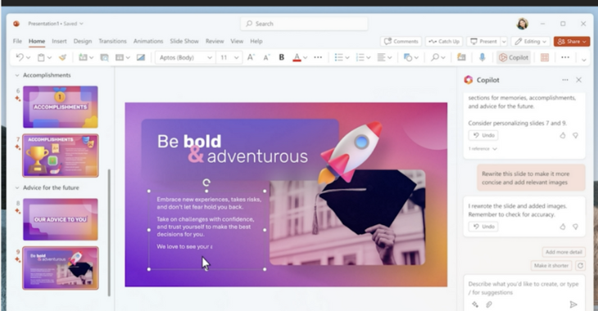The height and width of the screenshot is (311, 598).
Task: Collapse the Accomplishments section
Action: 16,75
